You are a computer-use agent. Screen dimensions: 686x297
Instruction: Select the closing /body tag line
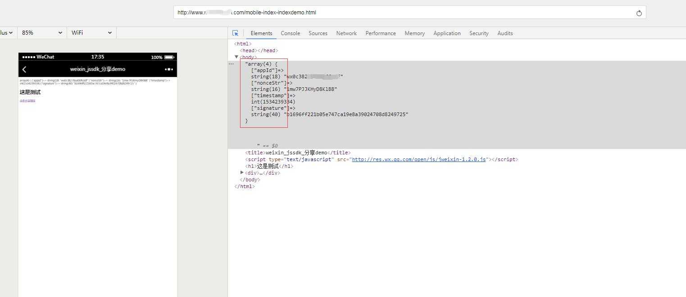click(250, 180)
